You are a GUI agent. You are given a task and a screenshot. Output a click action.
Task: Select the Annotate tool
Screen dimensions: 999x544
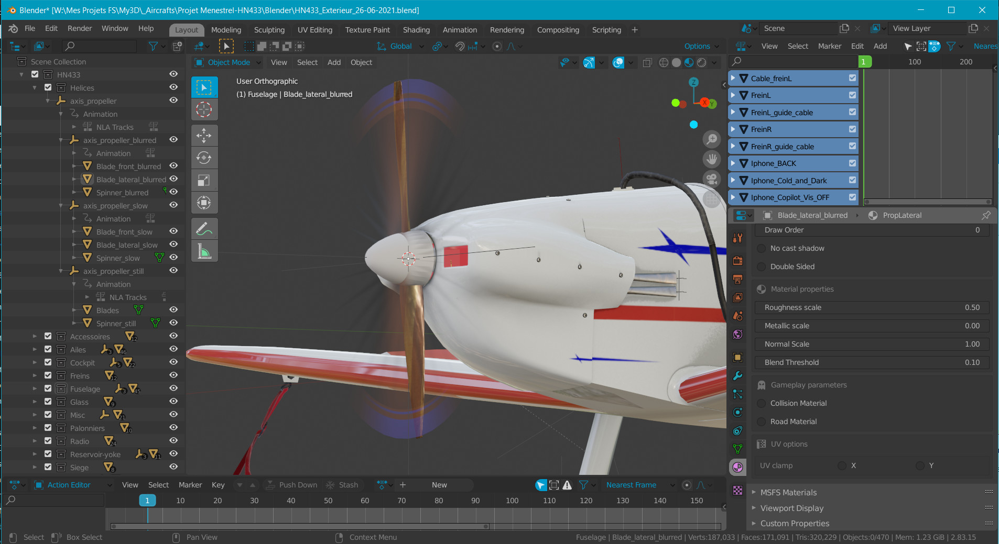coord(204,229)
